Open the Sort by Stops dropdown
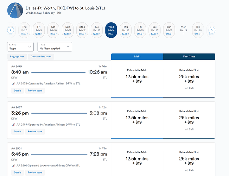This screenshot has width=229, height=176. [20, 47]
